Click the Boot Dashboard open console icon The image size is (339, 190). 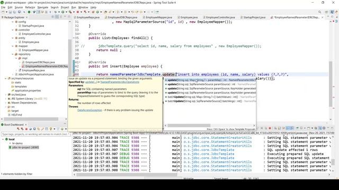point(34,129)
